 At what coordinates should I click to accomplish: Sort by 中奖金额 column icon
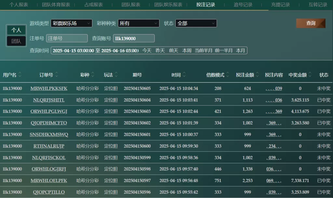click(310, 75)
